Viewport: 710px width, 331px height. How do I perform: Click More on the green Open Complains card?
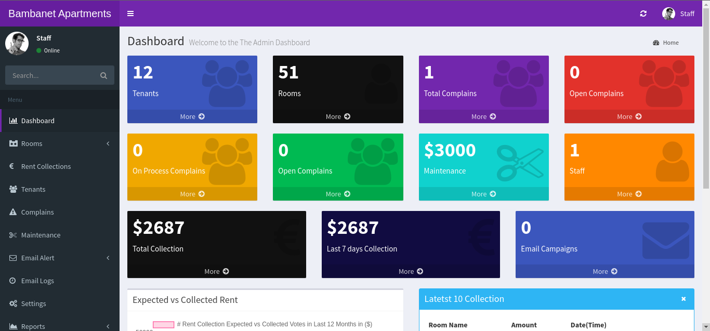(x=338, y=194)
